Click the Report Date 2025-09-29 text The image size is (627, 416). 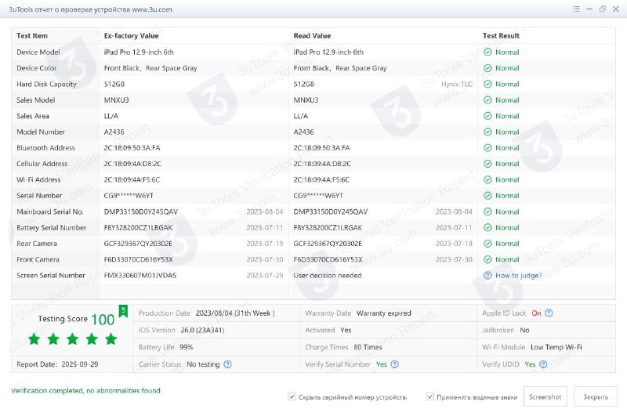point(57,364)
